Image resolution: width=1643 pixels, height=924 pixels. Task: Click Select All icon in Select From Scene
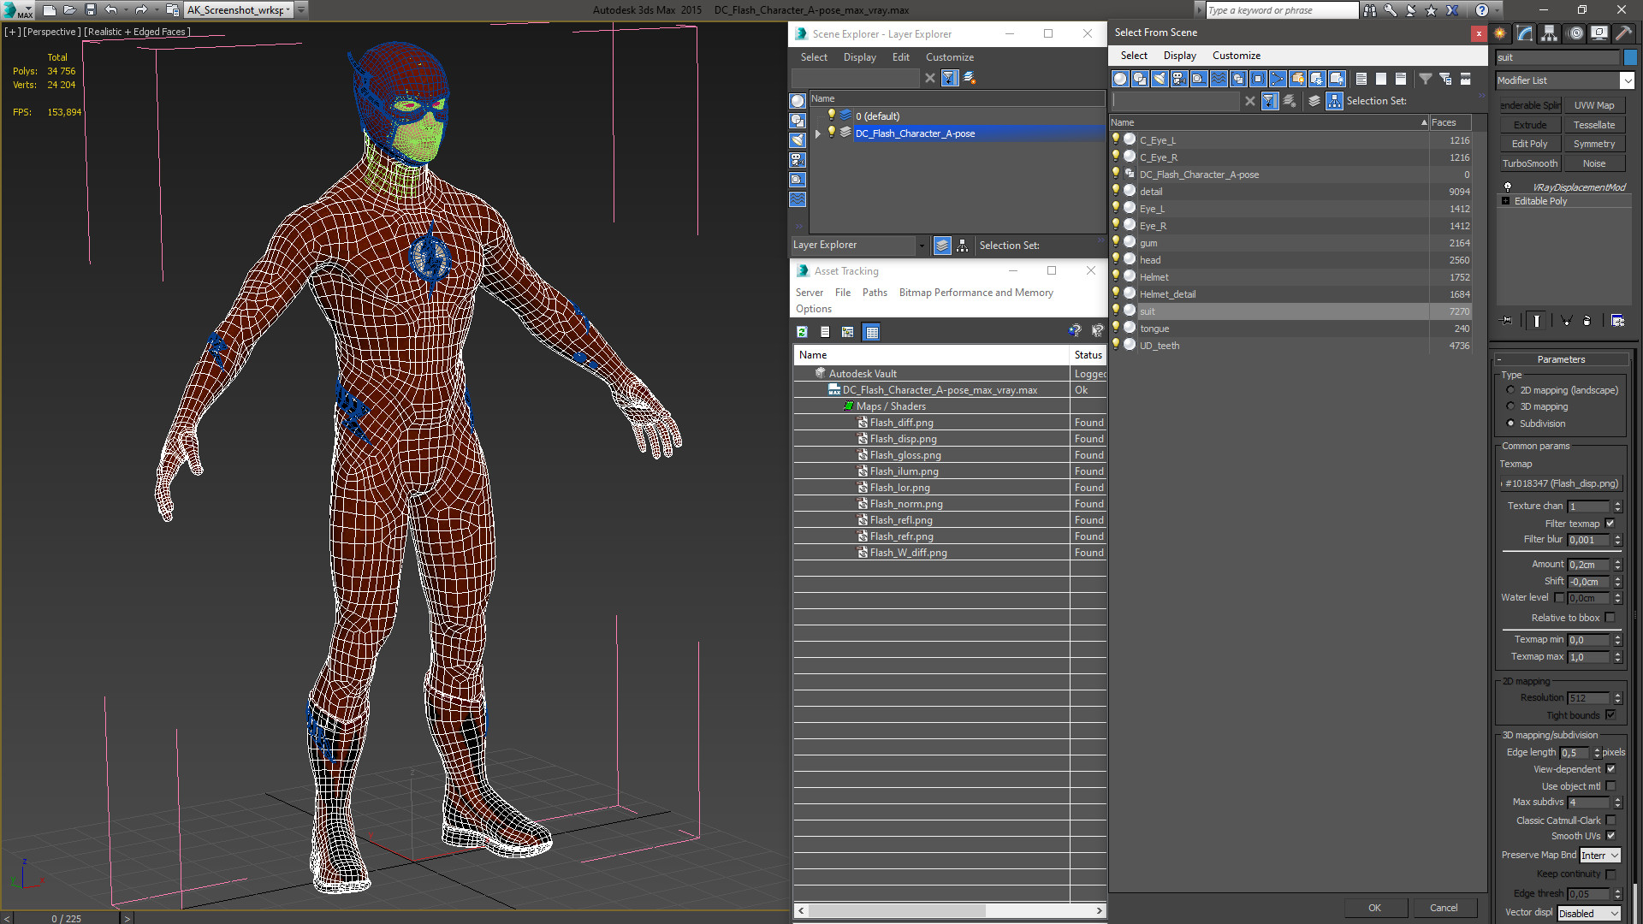tap(1361, 79)
